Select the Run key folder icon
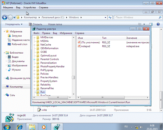This screenshot has width=163, height=130. pos(38,92)
